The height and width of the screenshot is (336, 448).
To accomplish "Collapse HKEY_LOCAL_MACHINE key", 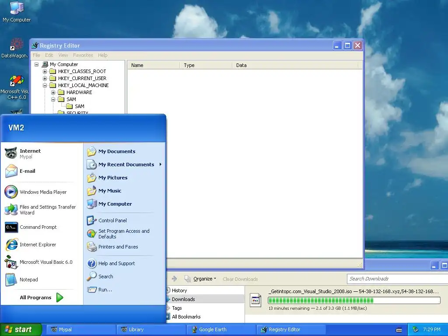I will (x=45, y=85).
